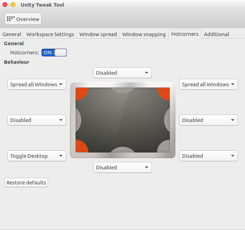Open the Overview grid button

23,19
